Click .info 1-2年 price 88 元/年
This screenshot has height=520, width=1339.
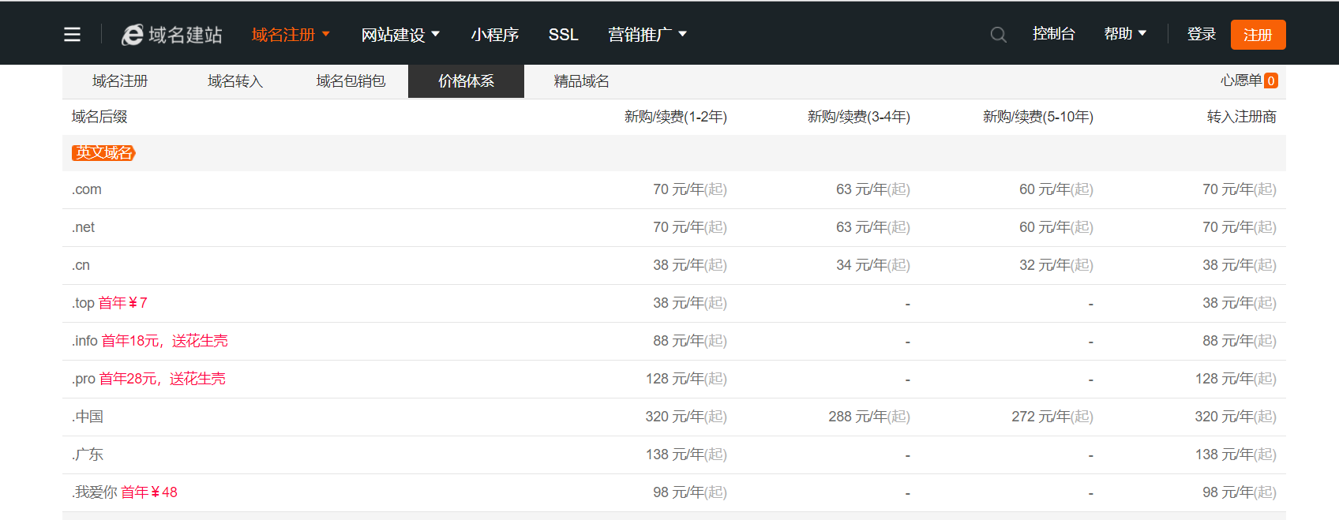690,341
